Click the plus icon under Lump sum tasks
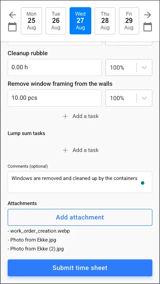 tap(65, 150)
